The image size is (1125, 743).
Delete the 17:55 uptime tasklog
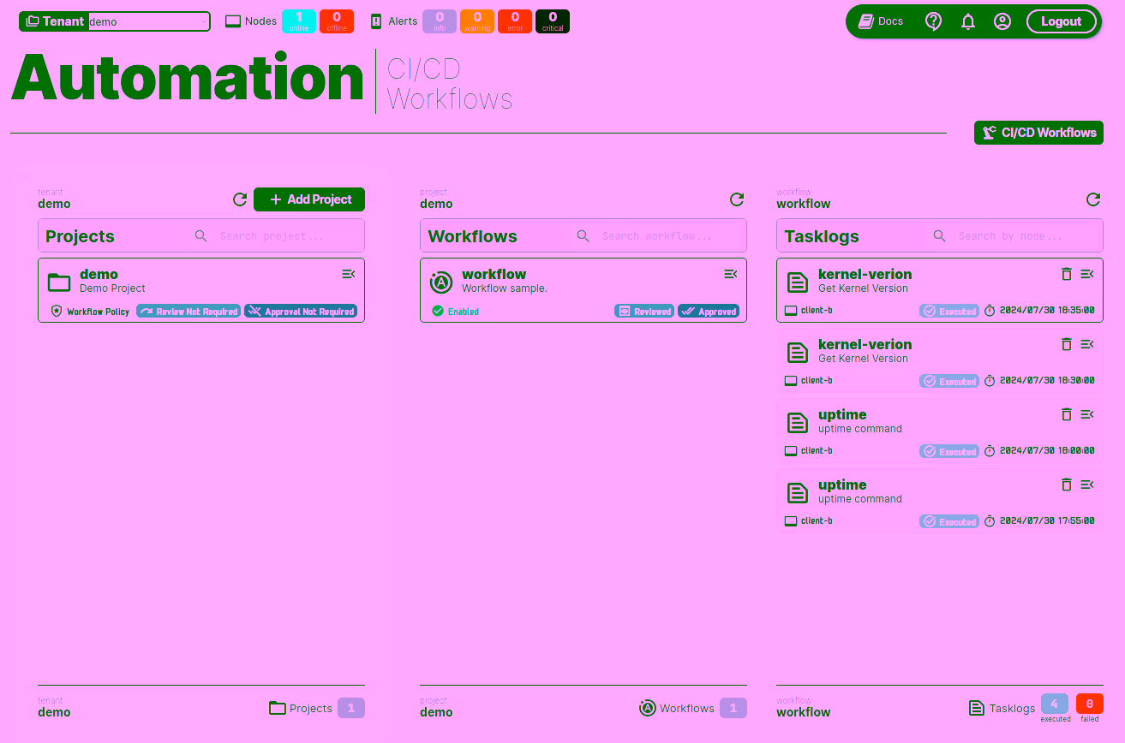click(x=1066, y=484)
